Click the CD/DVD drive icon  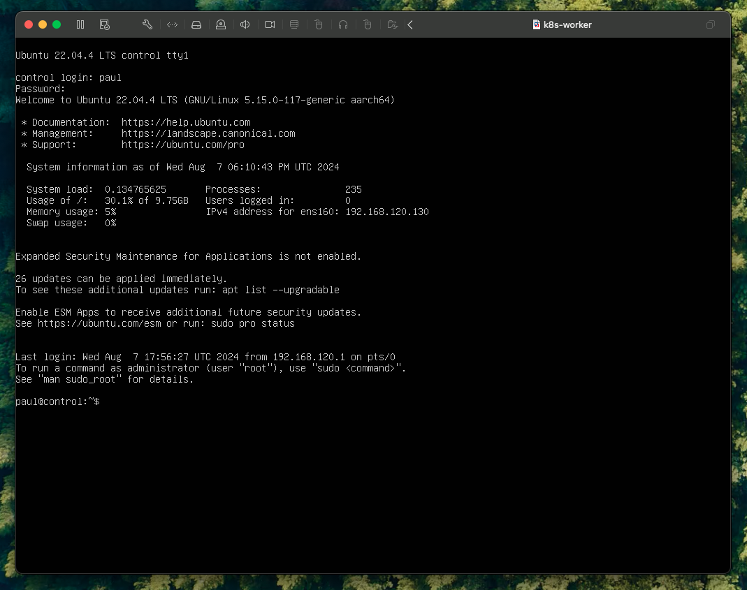pos(221,24)
